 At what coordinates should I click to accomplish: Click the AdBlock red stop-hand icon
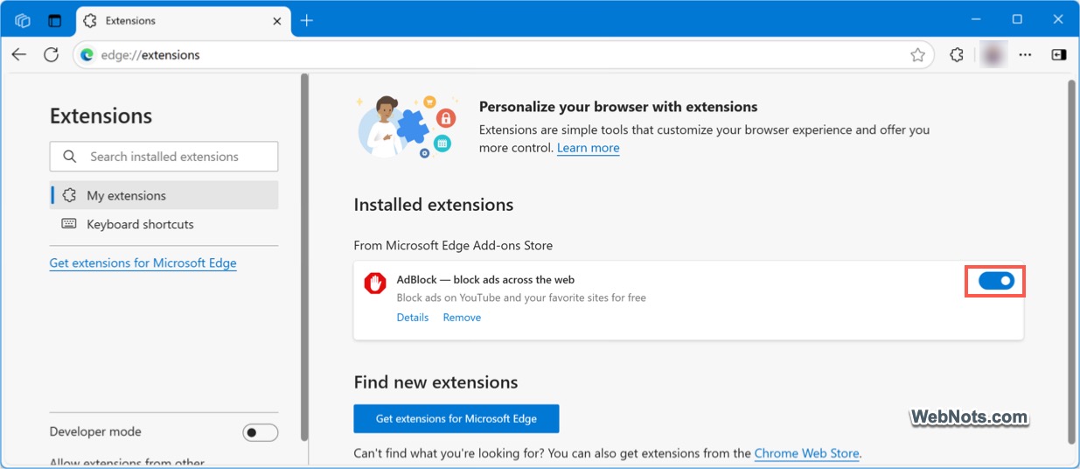375,283
